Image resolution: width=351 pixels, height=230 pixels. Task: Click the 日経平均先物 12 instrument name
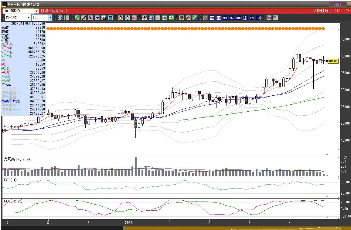pos(54,11)
